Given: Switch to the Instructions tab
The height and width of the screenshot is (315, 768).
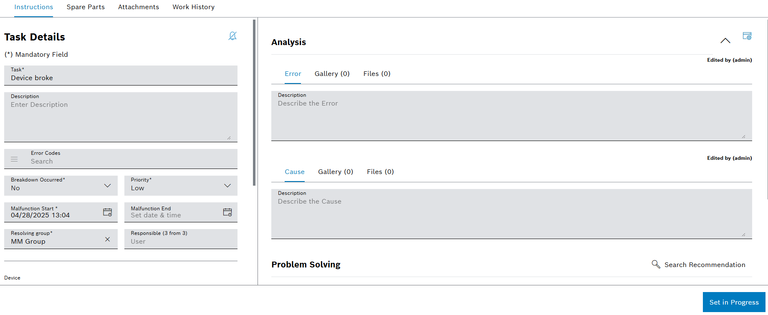Looking at the screenshot, I should (33, 7).
